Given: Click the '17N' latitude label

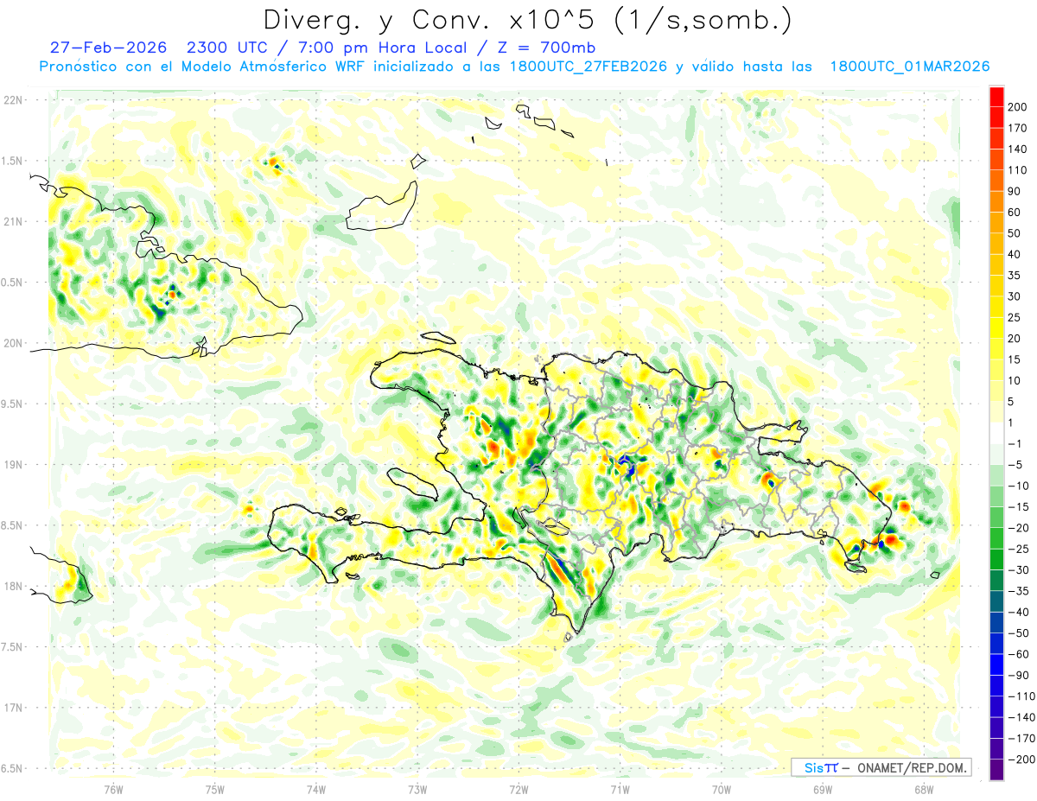Looking at the screenshot, I should coord(13,708).
